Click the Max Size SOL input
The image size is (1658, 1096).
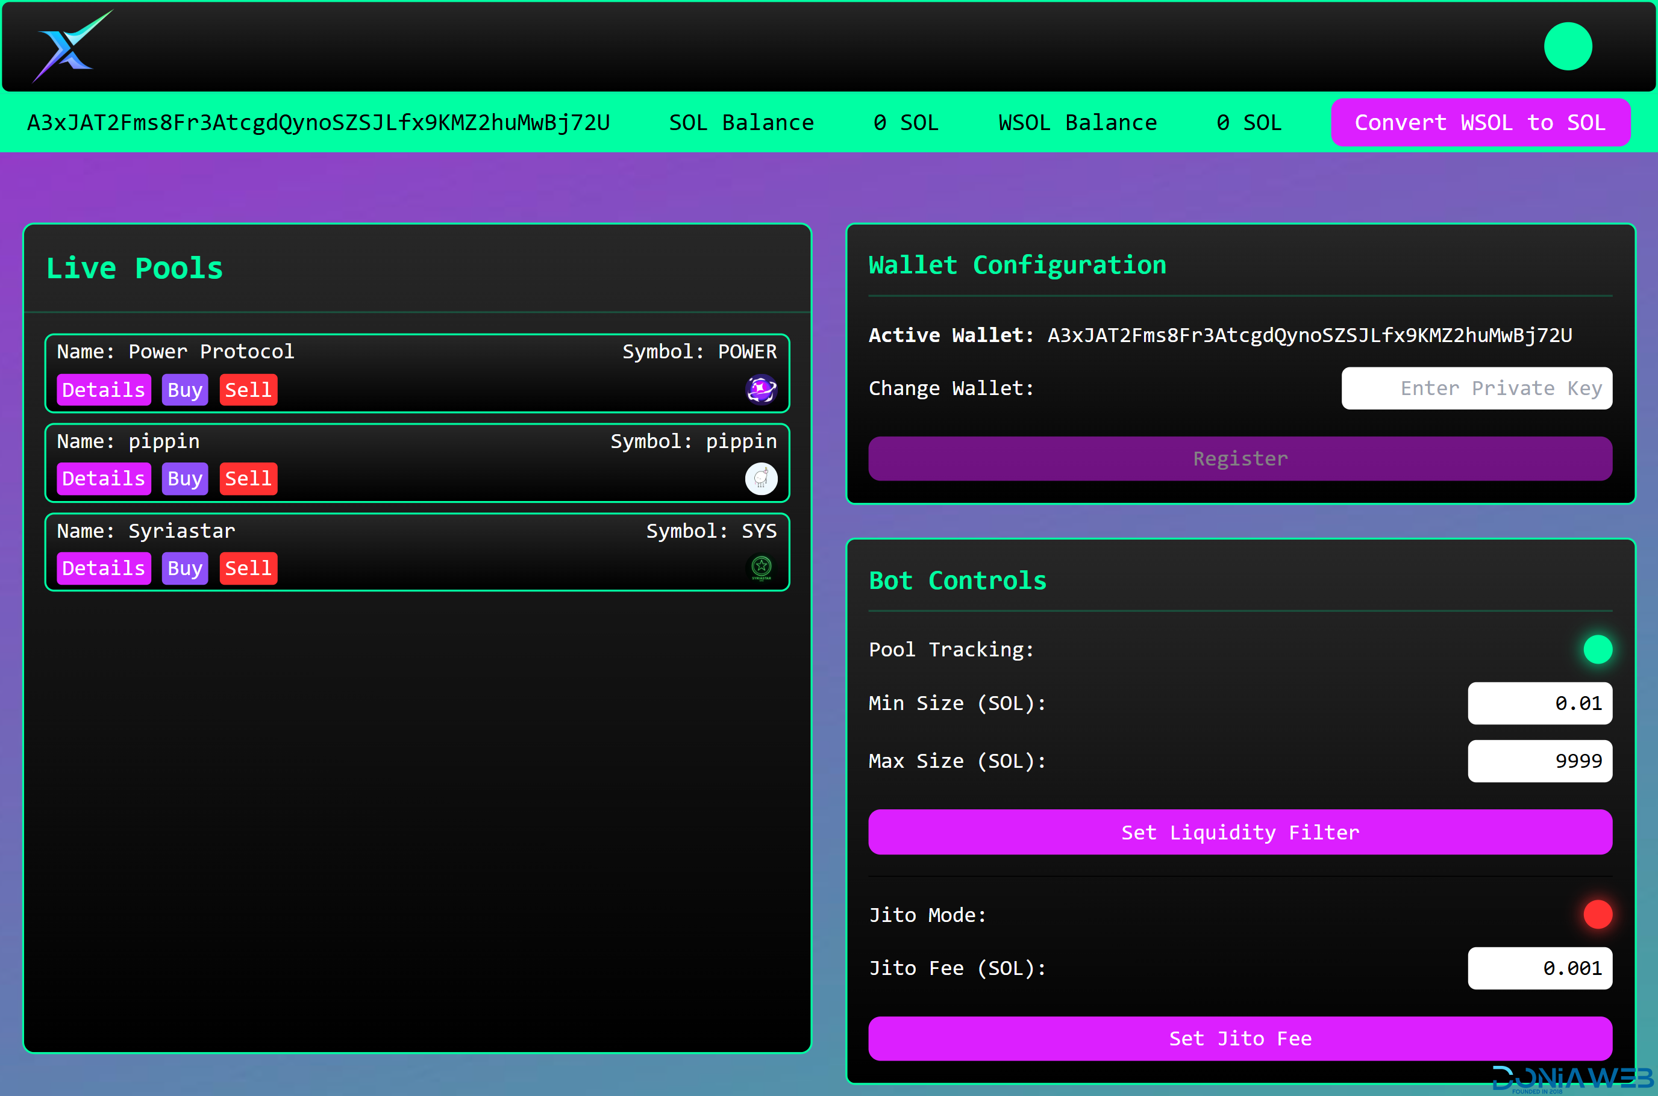1539,761
